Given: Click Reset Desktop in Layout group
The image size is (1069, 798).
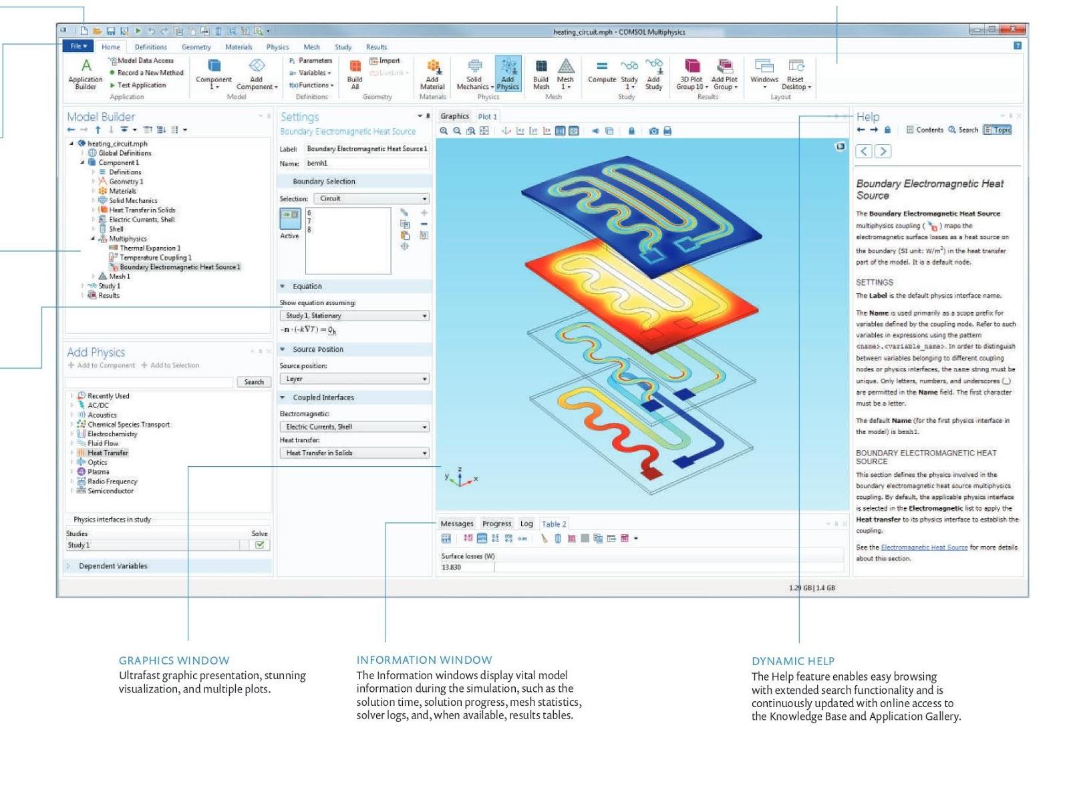Looking at the screenshot, I should click(796, 73).
